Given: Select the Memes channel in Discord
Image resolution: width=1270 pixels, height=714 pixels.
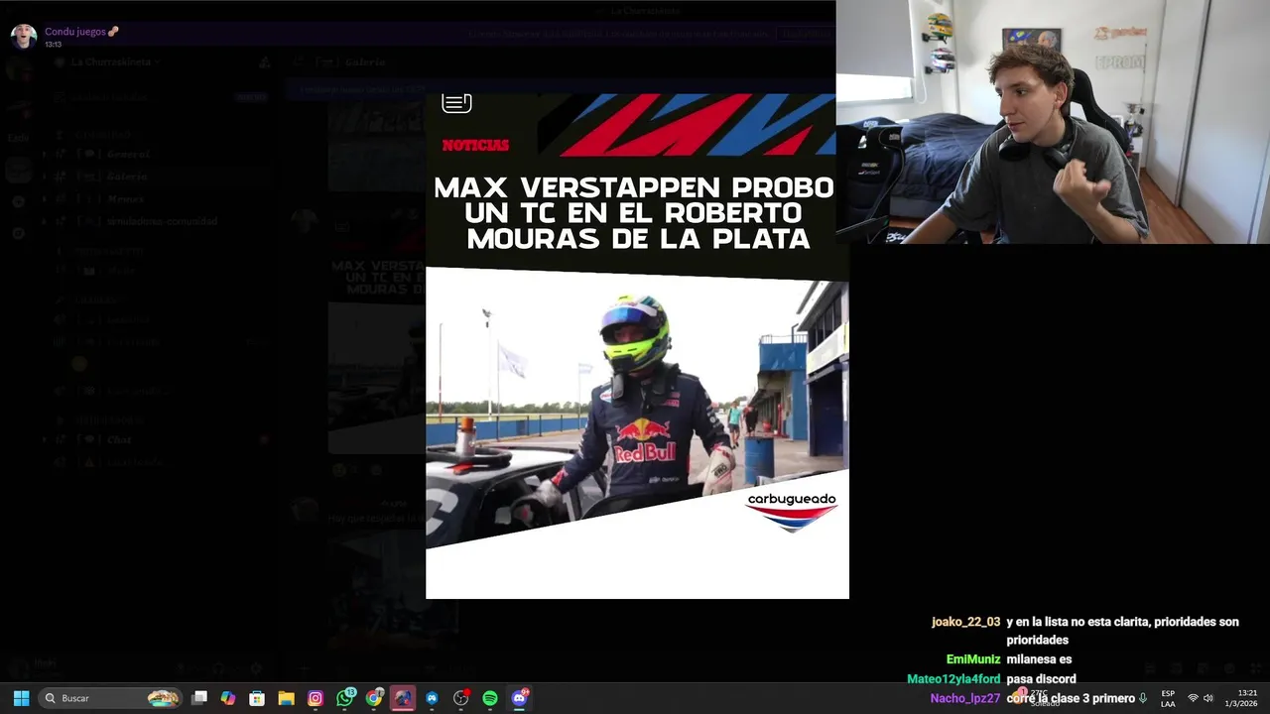Looking at the screenshot, I should 126,198.
